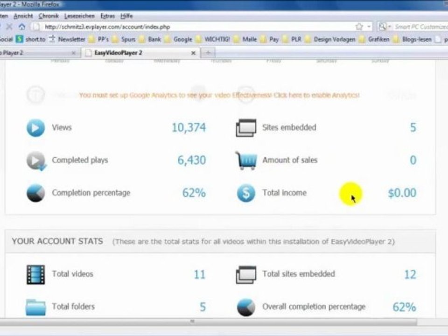
Task: Click the Completed plays icon
Action: point(36,161)
